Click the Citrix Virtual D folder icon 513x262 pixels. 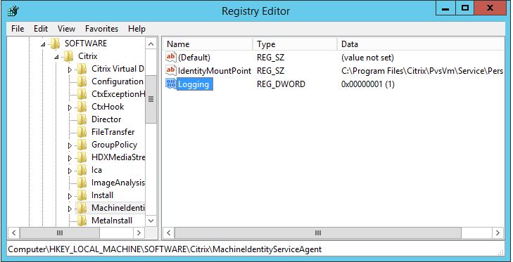pyautogui.click(x=82, y=69)
